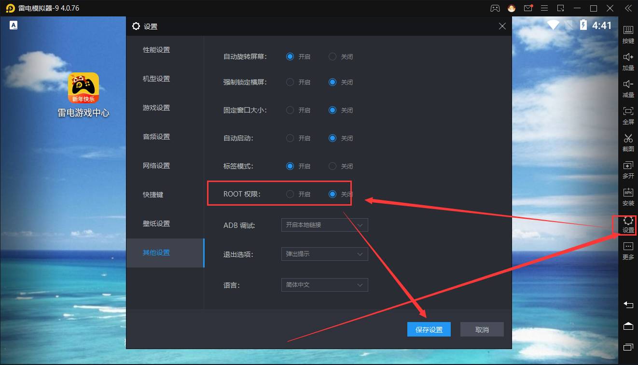Expand the ADB 调试 dropdown

324,225
